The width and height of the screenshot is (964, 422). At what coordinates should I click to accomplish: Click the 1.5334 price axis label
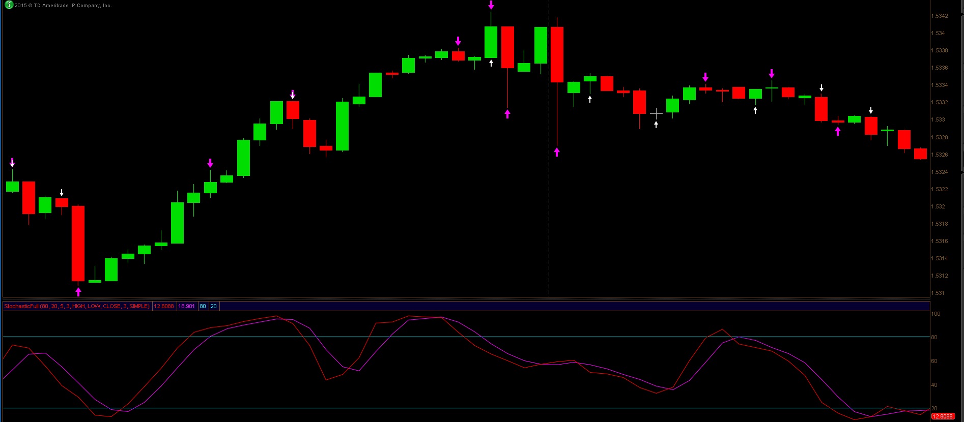tap(939, 85)
